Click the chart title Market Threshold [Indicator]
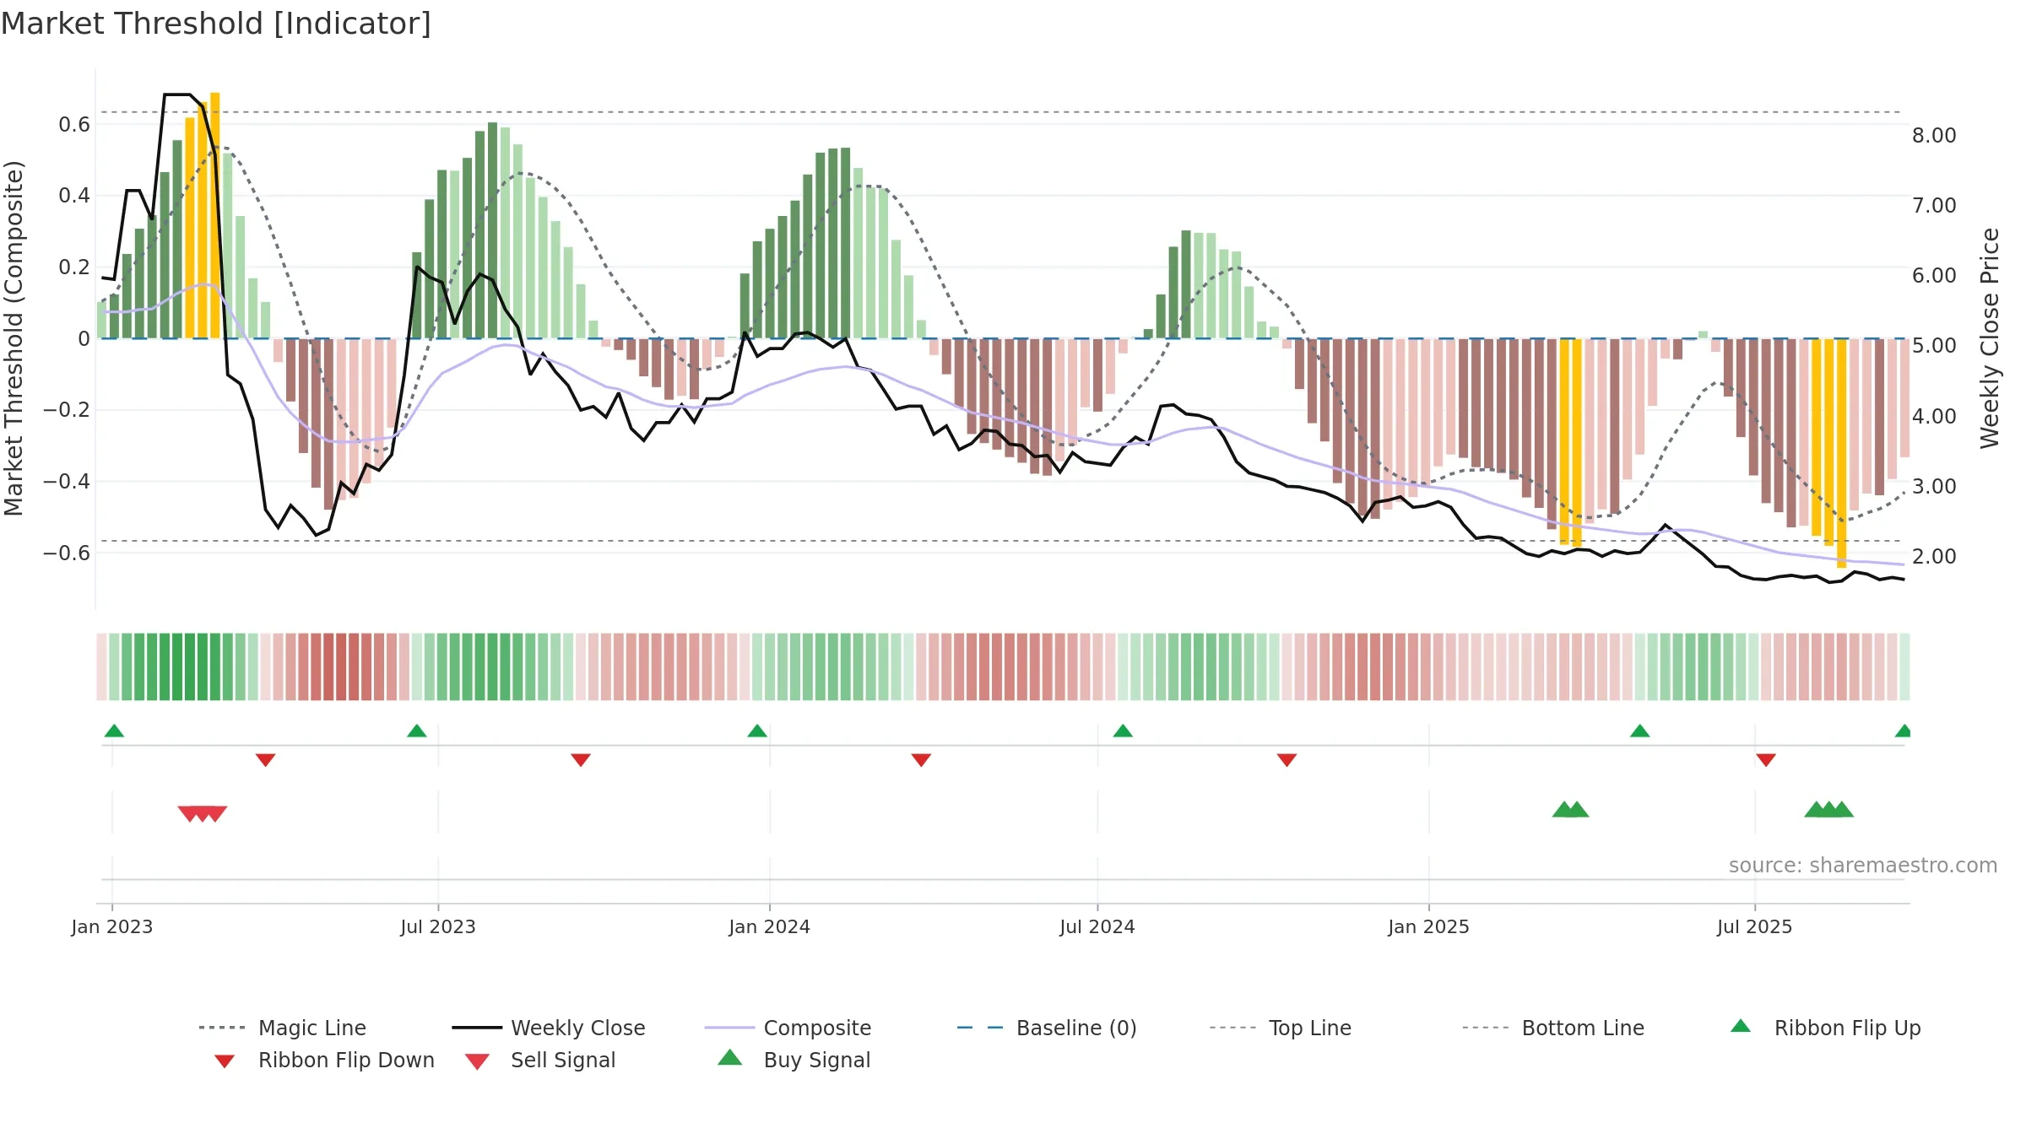The image size is (2026, 1139). click(x=216, y=24)
